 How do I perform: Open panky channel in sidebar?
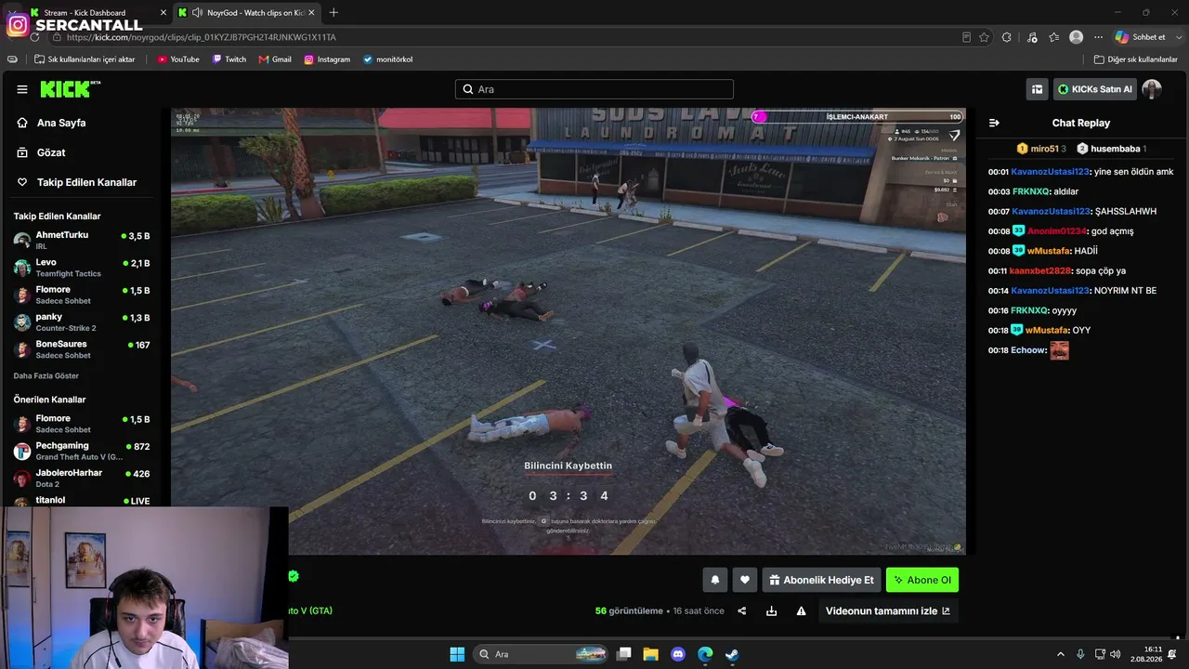tap(82, 321)
